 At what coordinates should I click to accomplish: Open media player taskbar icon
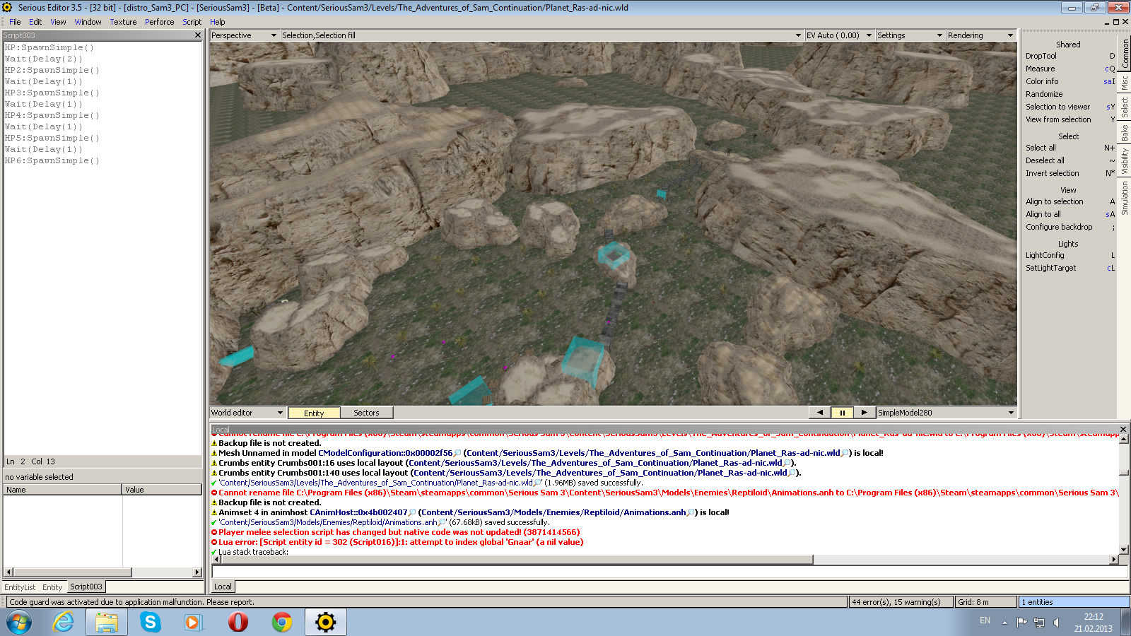tap(193, 623)
